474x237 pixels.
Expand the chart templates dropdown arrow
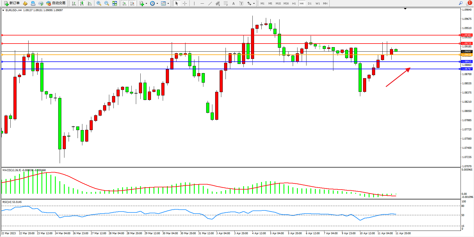pyautogui.click(x=168, y=4)
